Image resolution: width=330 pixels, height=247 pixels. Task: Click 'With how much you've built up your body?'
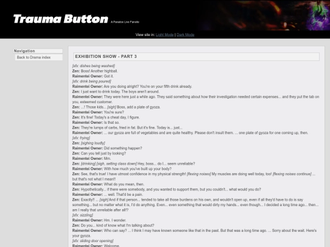pyautogui.click(x=122, y=169)
